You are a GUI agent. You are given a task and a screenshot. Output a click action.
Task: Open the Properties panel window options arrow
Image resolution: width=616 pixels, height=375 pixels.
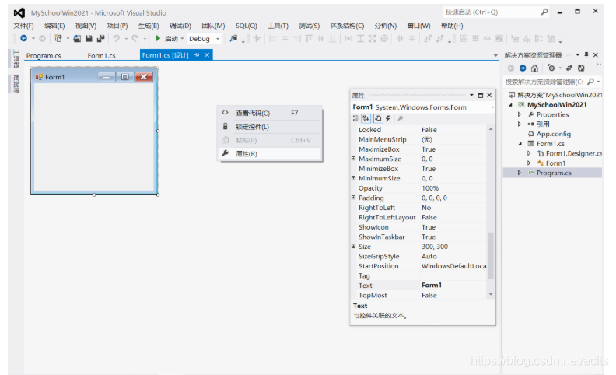(x=471, y=95)
